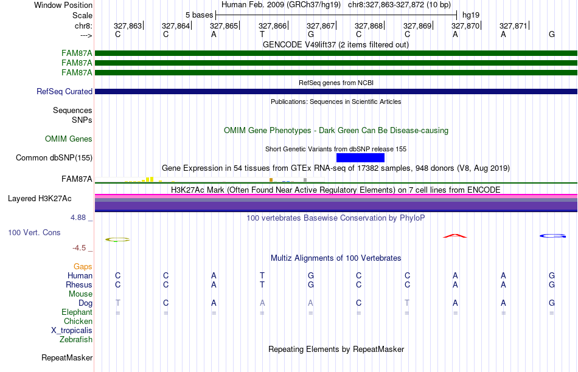578x372 pixels.
Task: Click the chr8: ruler label
Action: pos(83,26)
